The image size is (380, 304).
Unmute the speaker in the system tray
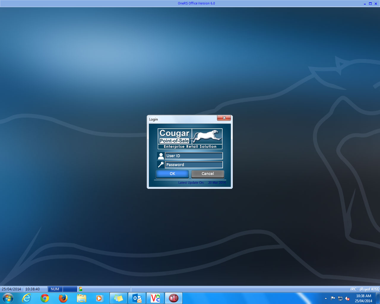coord(347,298)
